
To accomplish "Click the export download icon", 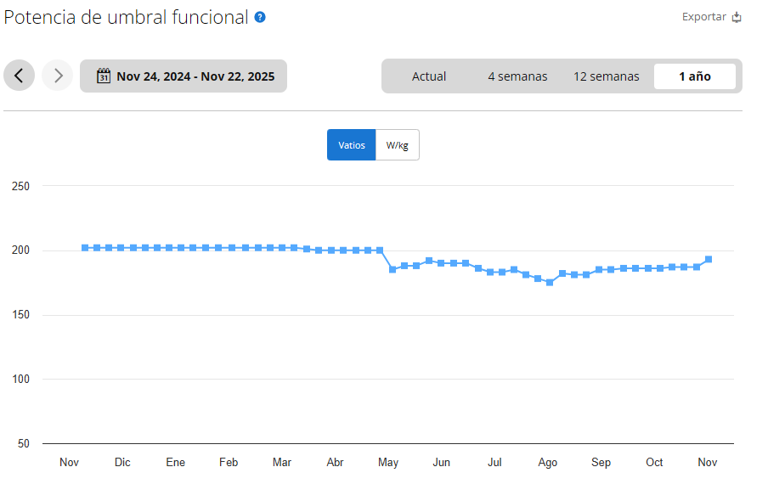I will click(x=737, y=17).
